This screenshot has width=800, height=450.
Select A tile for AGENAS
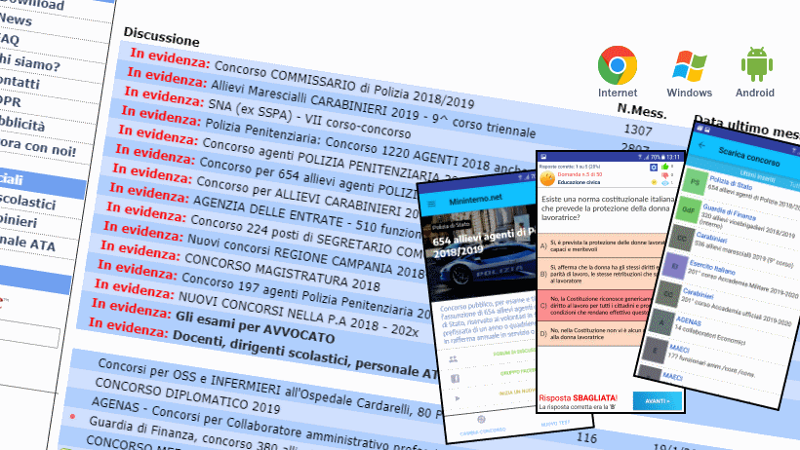[661, 322]
